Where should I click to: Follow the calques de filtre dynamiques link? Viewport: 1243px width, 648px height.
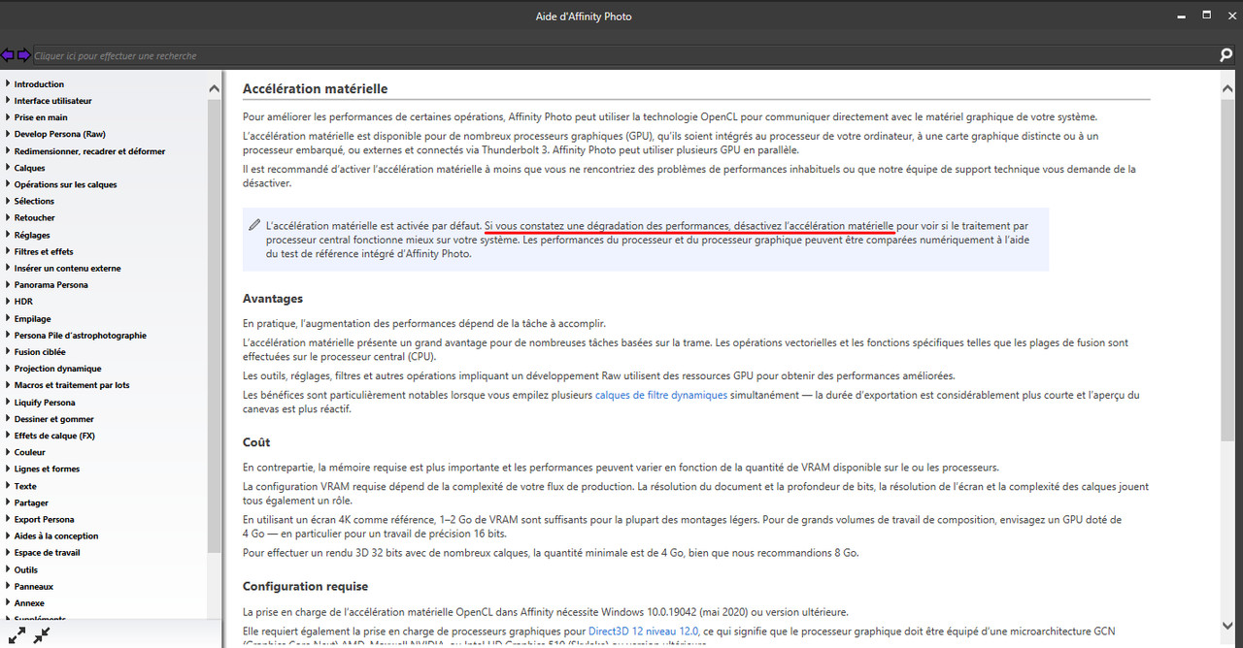pos(660,395)
